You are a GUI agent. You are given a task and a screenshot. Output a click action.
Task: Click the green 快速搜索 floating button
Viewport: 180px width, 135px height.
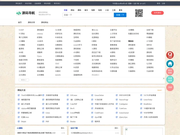point(170,79)
